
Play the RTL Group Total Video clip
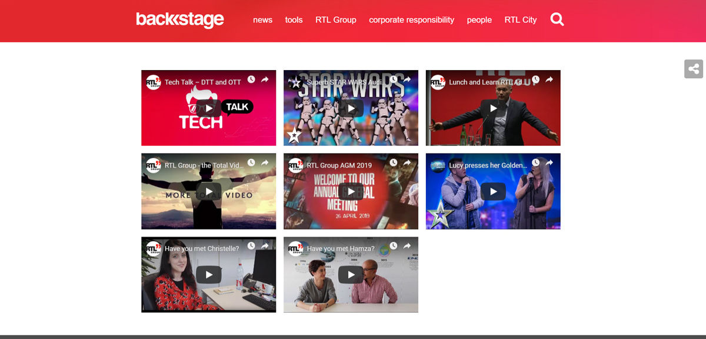(x=209, y=191)
